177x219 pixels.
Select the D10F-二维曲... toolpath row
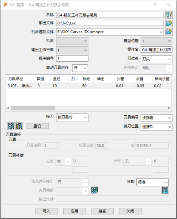point(88,86)
